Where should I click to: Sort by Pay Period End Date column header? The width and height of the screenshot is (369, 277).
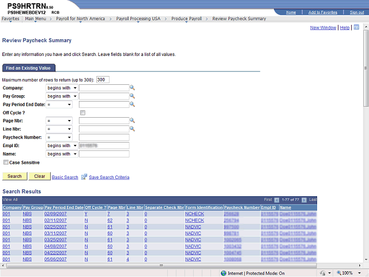click(x=64, y=208)
